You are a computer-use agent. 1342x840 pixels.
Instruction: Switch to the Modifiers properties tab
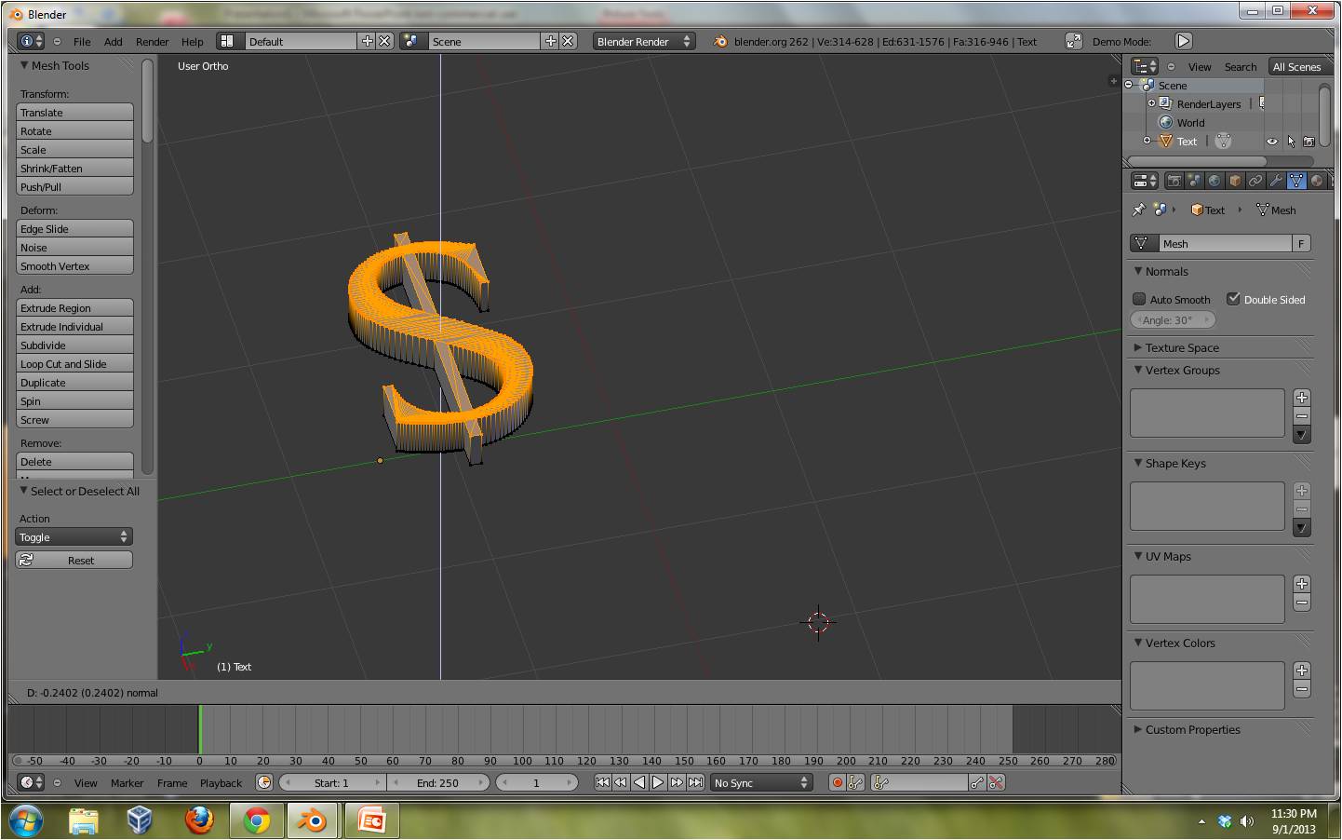1276,181
